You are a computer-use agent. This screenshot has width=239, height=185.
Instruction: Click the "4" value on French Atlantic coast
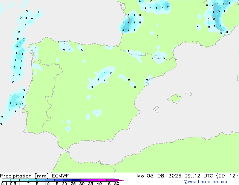(x=129, y=22)
